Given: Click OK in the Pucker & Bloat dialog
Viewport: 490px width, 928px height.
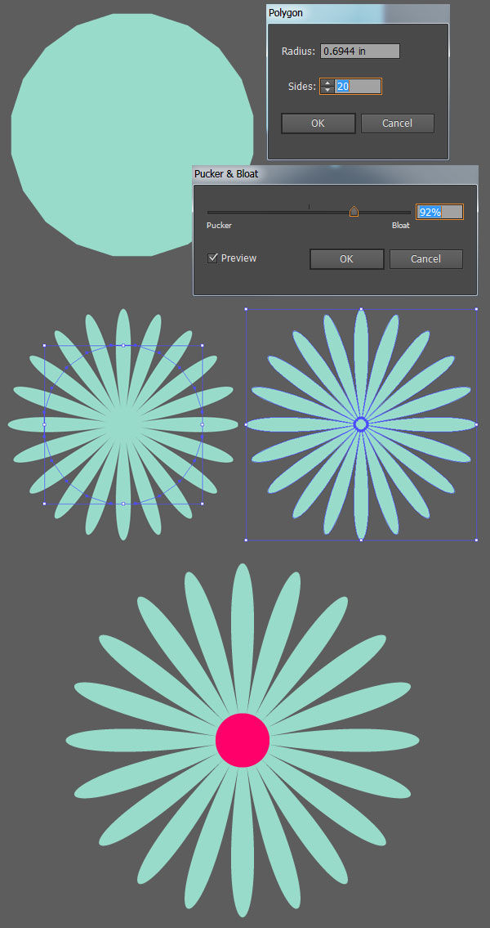Looking at the screenshot, I should click(346, 259).
